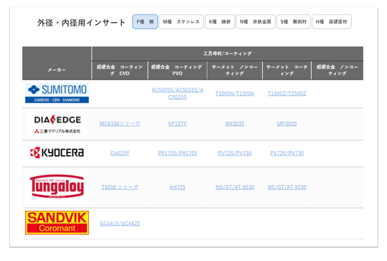This screenshot has height=261, width=387.
Task: Follow the PR1725/PR1705 link
Action: (178, 153)
